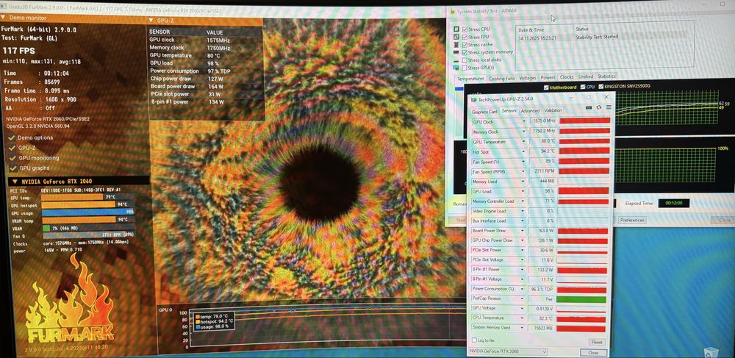Click the cache icon beside Stress cache
Viewport: 735px width, 358px height.
pyautogui.click(x=456, y=45)
